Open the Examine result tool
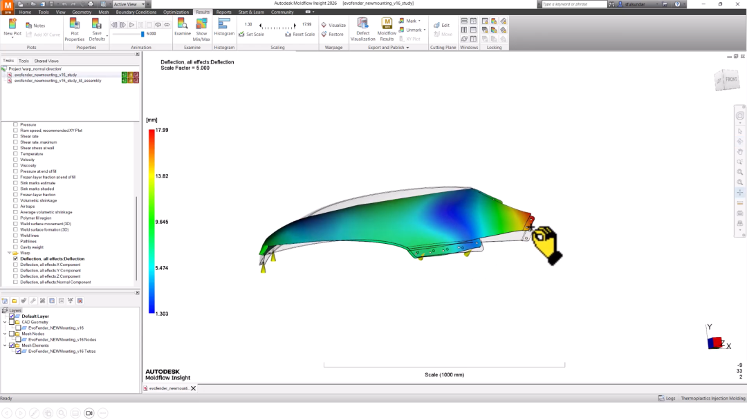The image size is (747, 420). point(183,27)
